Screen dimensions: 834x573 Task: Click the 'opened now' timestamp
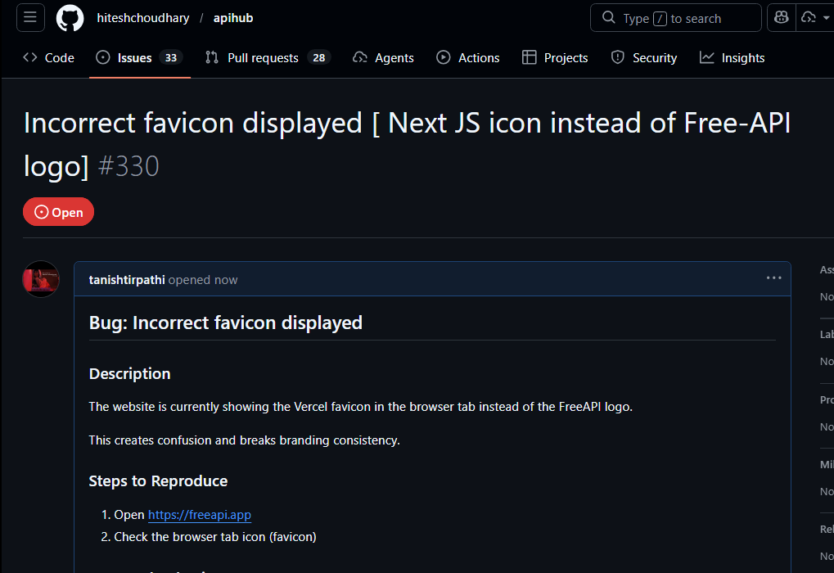point(203,280)
